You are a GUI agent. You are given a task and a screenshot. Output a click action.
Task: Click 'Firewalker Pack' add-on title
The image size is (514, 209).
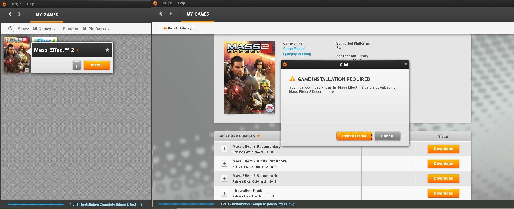point(247,191)
